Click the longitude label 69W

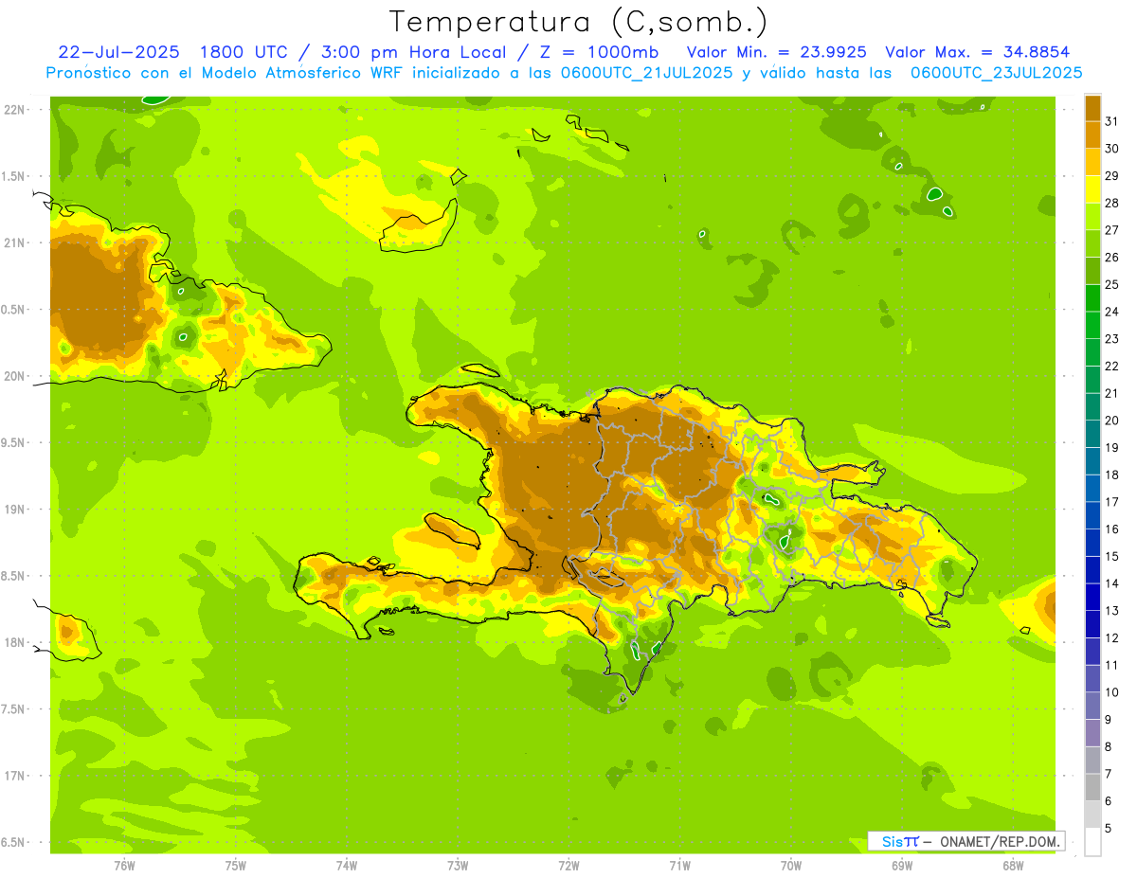pos(902,865)
